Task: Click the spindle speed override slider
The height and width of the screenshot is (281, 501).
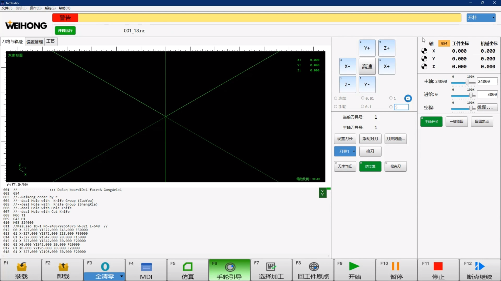Action: click(x=467, y=82)
